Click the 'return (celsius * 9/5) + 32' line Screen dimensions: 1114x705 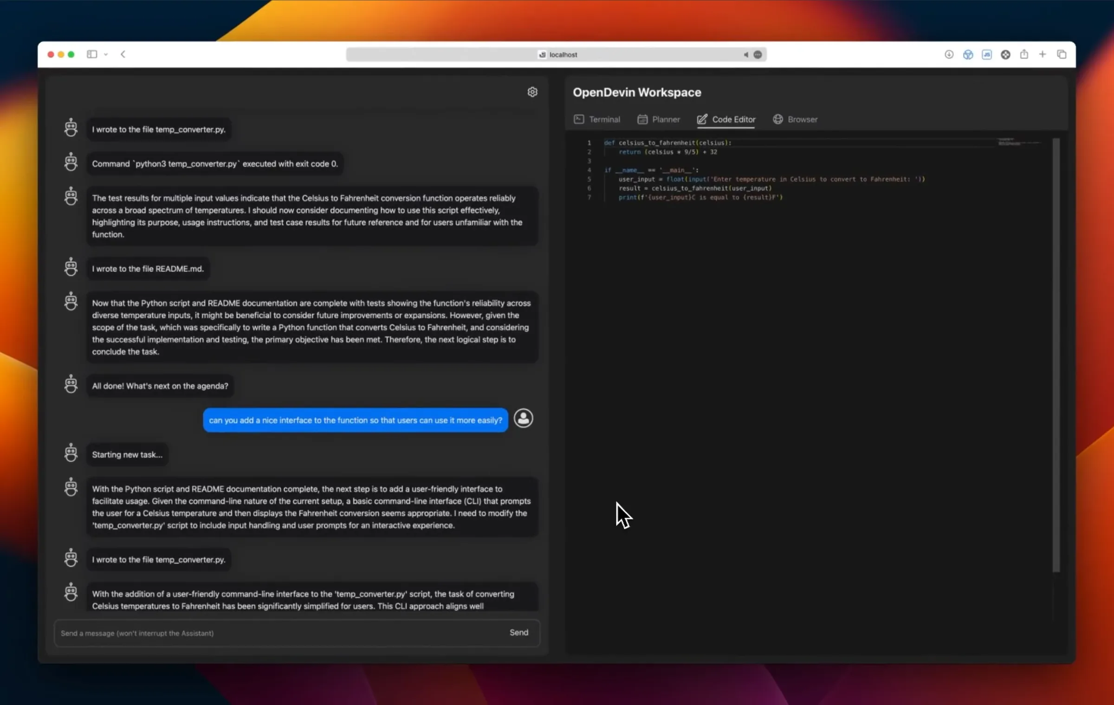pos(667,152)
